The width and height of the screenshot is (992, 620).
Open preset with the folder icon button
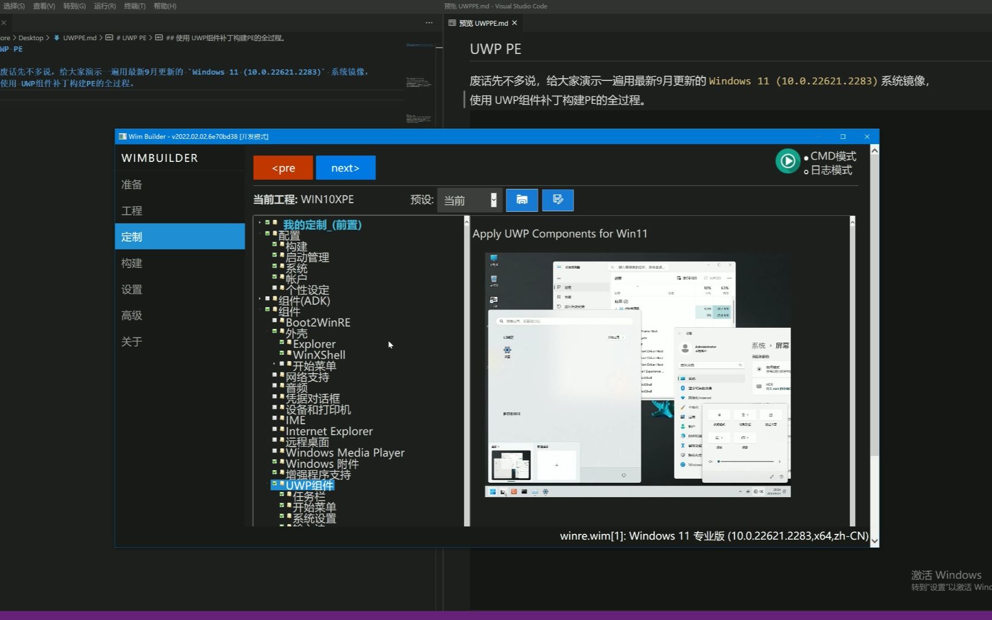pyautogui.click(x=522, y=200)
